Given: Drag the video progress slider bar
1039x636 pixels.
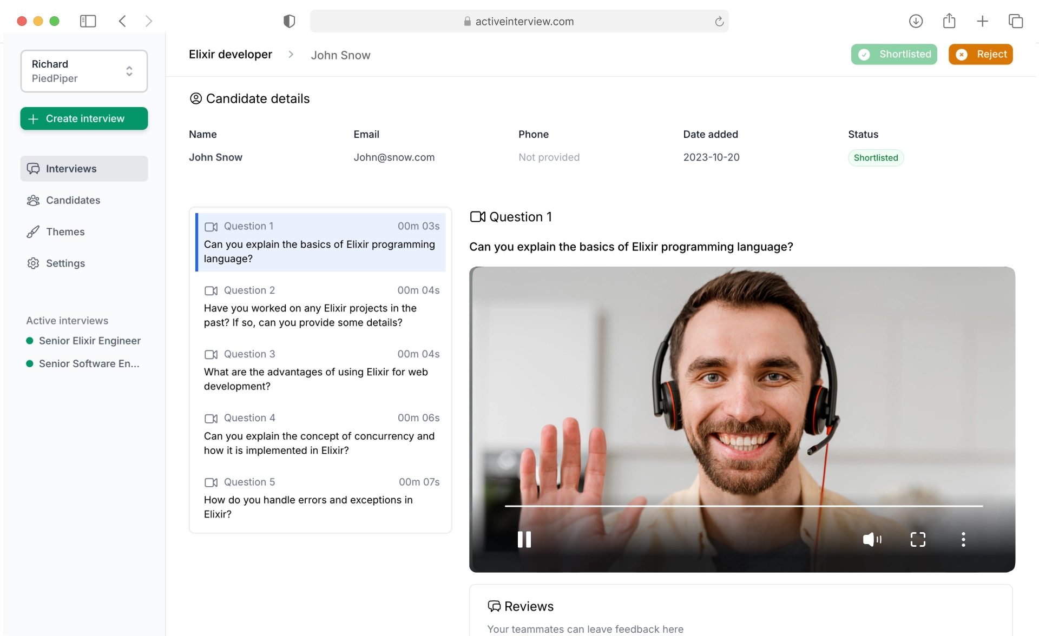Looking at the screenshot, I should pos(742,506).
